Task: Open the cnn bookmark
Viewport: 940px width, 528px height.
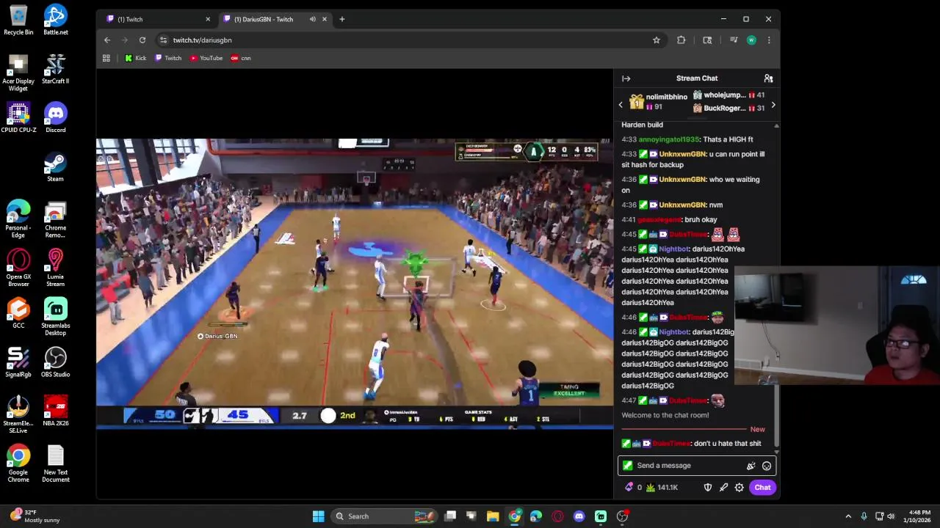Action: [x=241, y=58]
